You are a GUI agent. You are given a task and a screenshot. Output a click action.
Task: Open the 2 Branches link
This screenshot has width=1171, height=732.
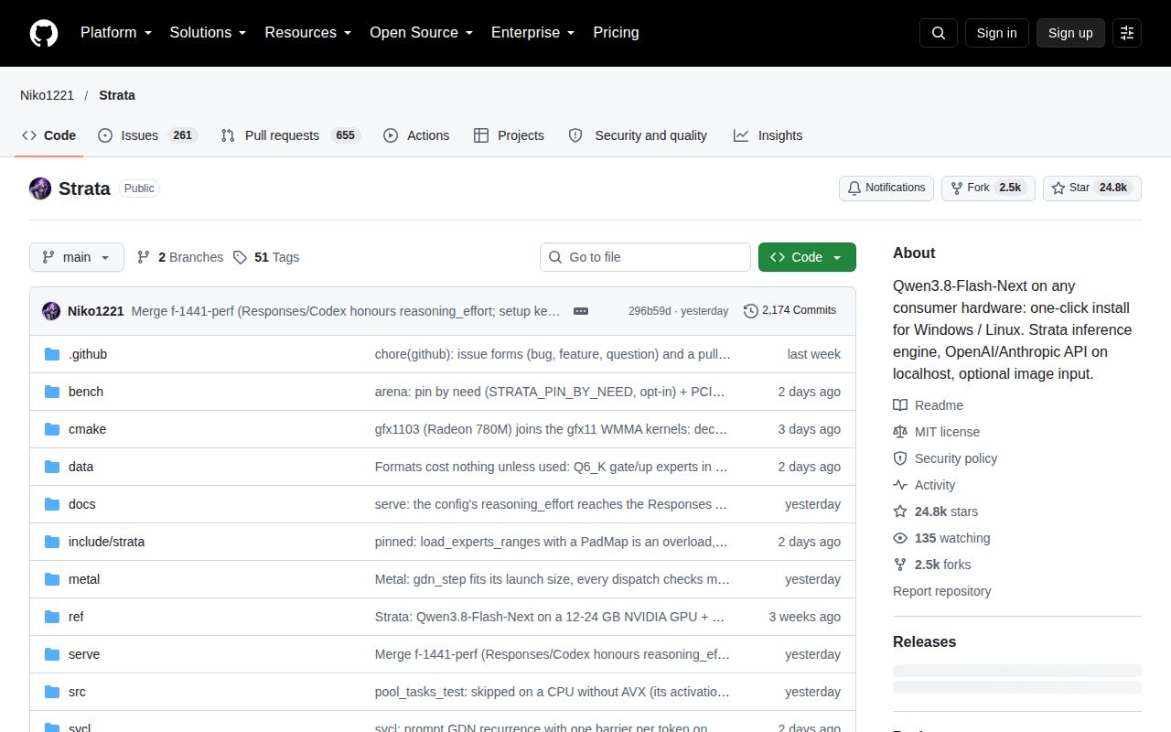click(180, 257)
